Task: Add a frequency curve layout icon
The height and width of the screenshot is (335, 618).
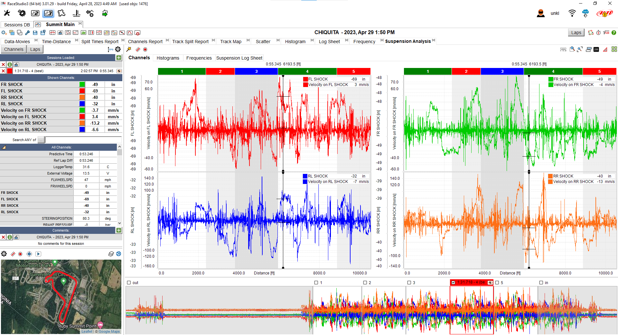Action: [130, 33]
